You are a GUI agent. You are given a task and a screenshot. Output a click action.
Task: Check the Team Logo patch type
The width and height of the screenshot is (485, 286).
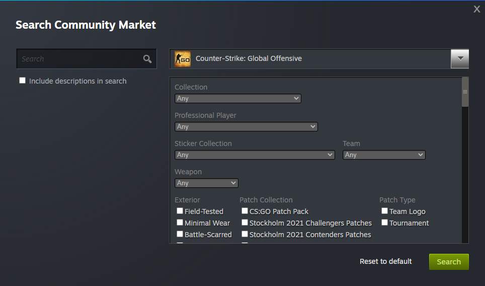pos(384,211)
